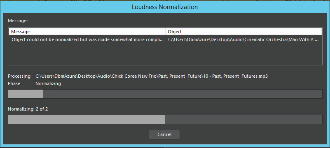This screenshot has height=148, width=330.
Task: Click the white header strip right of Object
Action: 253,32
